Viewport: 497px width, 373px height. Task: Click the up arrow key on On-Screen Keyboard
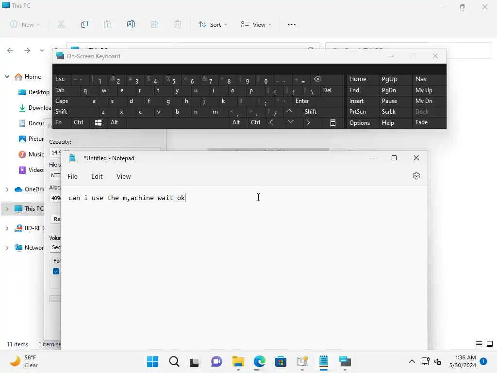tap(289, 111)
